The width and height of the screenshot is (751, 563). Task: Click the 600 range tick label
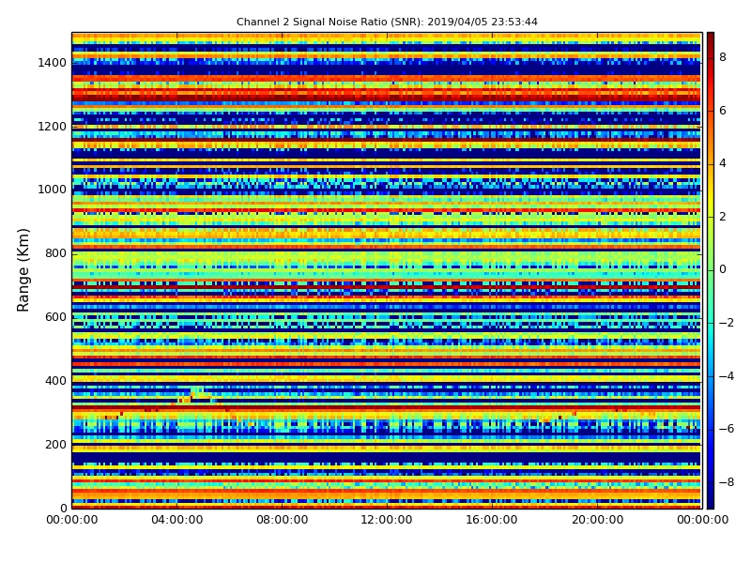[55, 317]
